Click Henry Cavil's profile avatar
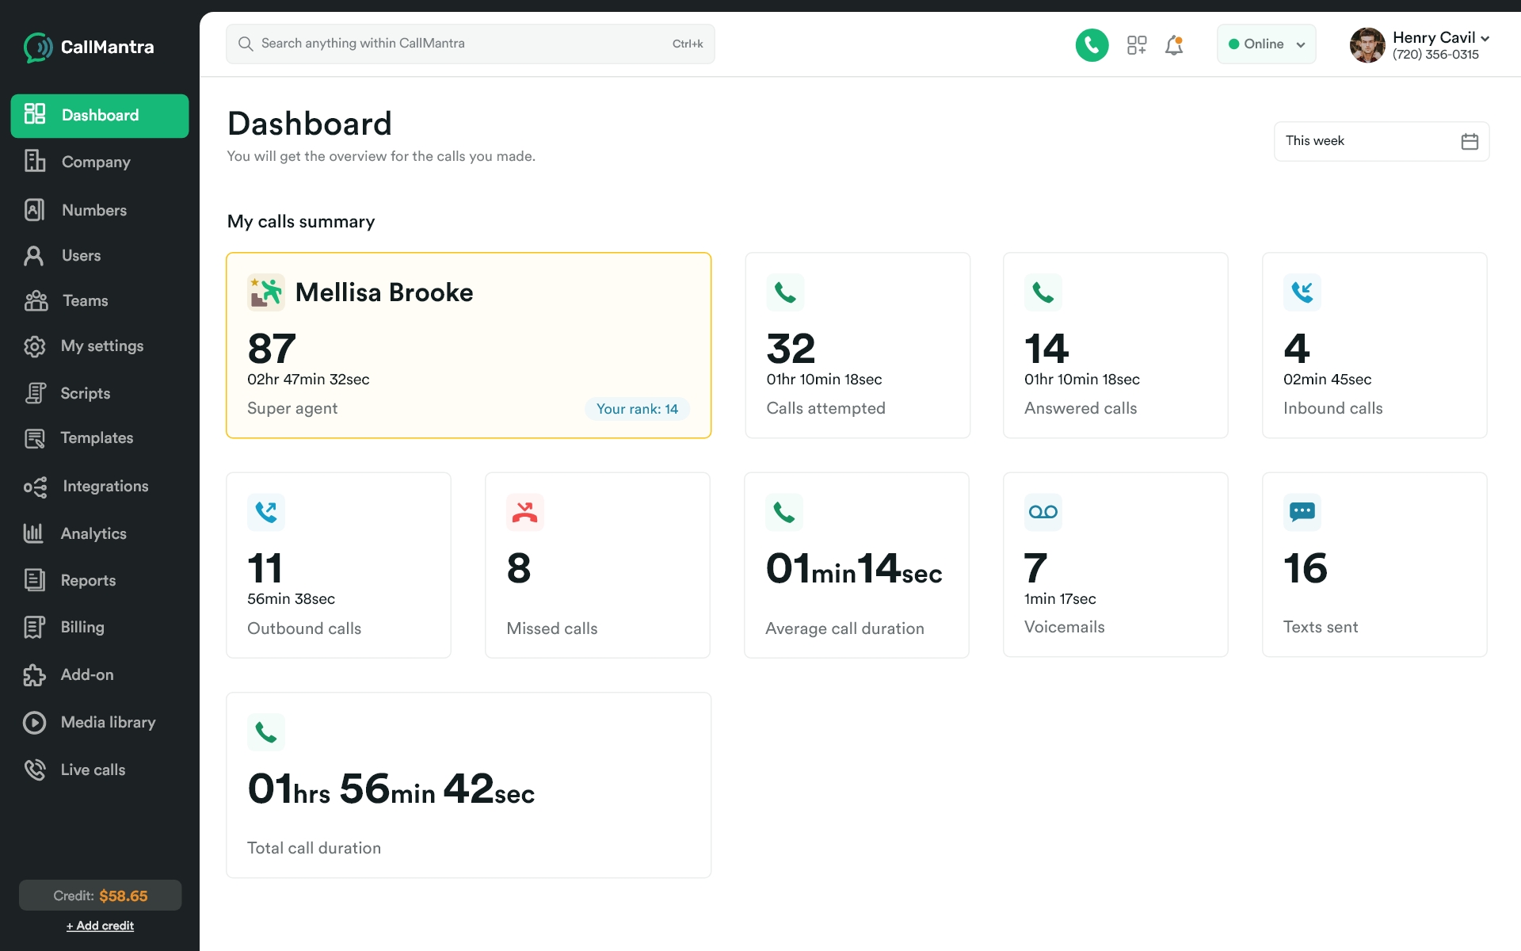 (x=1367, y=45)
